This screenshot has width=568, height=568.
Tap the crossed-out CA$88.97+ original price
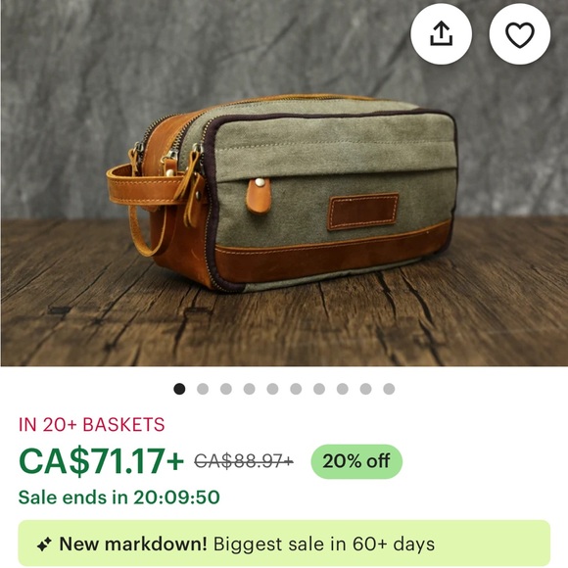(244, 461)
